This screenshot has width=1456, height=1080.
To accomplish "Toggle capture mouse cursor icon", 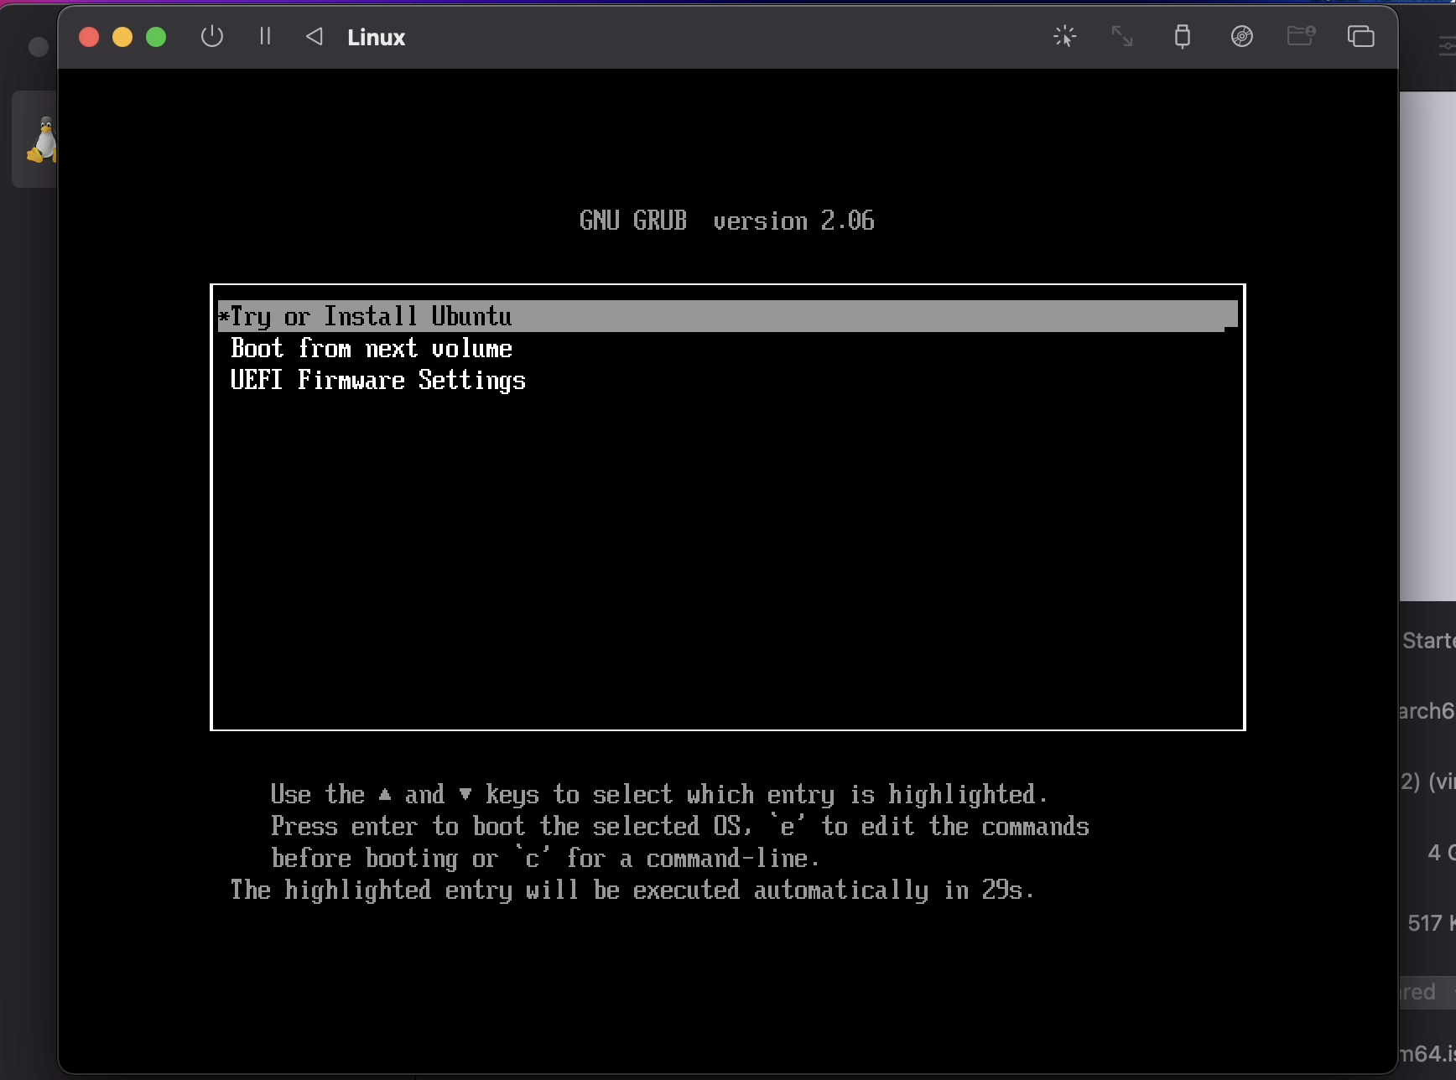I will tap(1064, 36).
